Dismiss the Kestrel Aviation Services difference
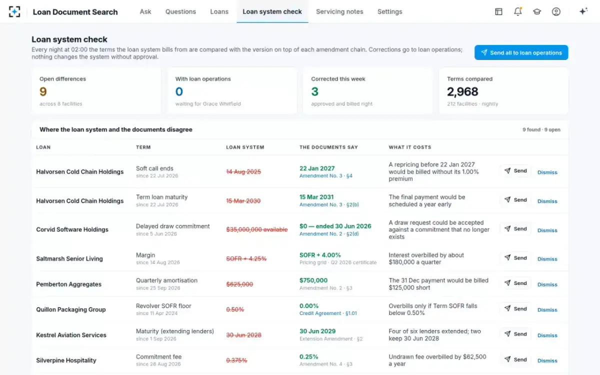 [547, 335]
